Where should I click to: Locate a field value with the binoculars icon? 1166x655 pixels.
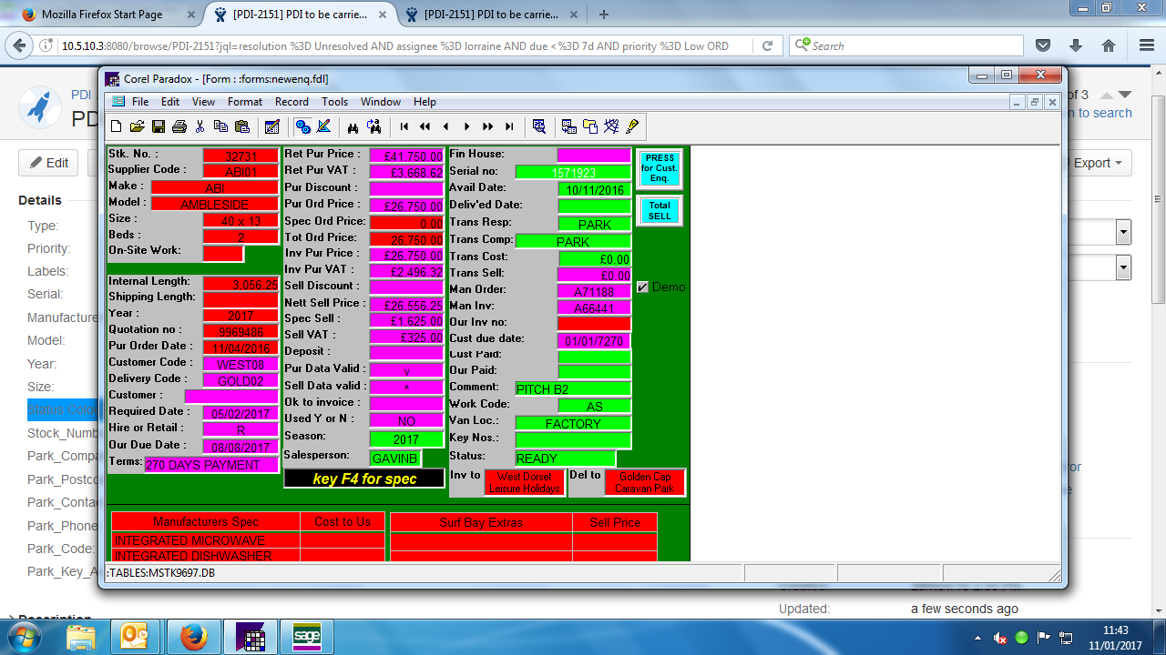tap(353, 126)
